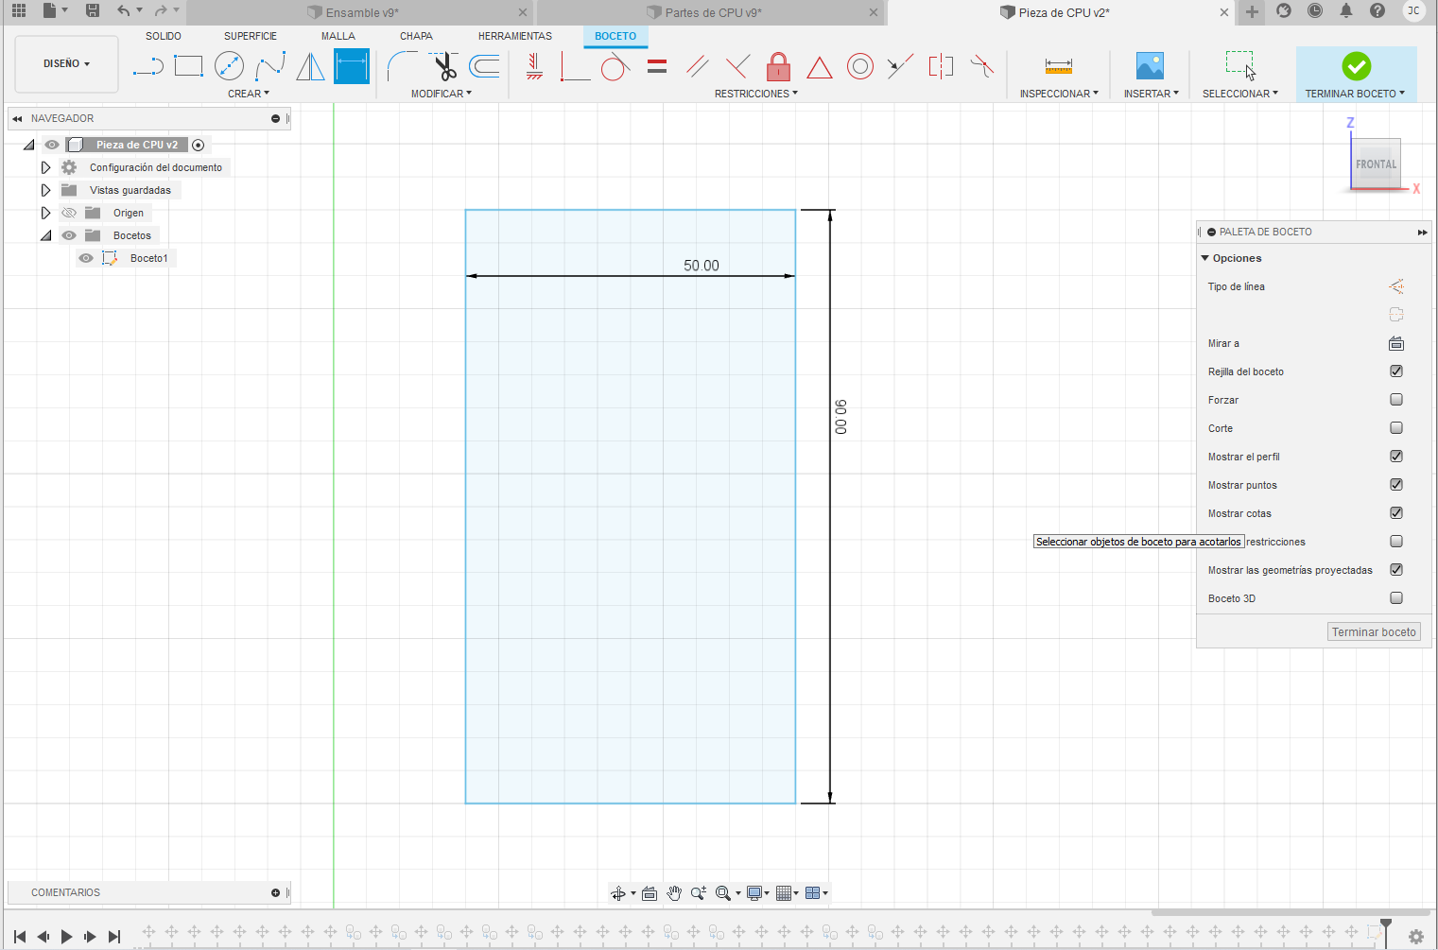
Task: Apply the Concentric constraint
Action: coord(860,66)
